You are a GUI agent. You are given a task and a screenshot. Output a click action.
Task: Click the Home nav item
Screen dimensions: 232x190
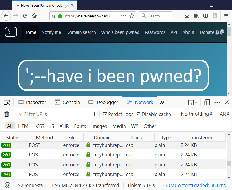tap(30, 32)
